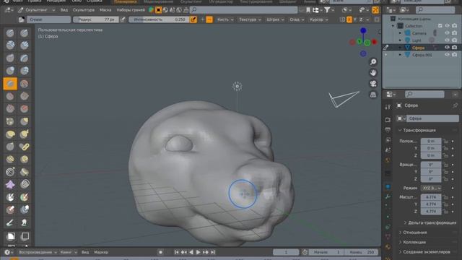
Task: Select the Box Mask tool
Action: tap(10, 236)
